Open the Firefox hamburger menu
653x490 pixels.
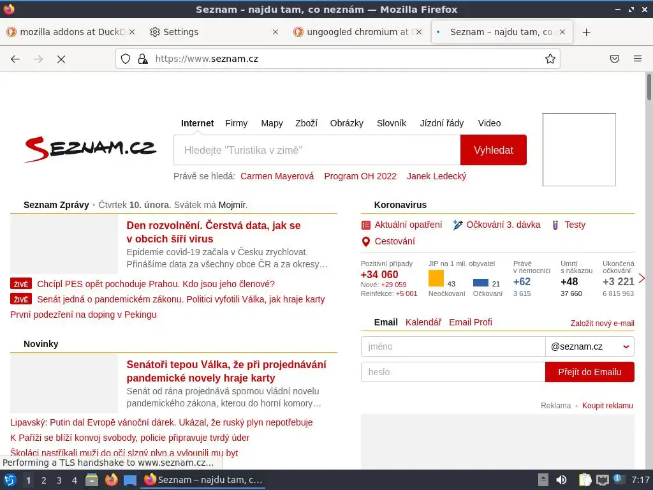[638, 59]
